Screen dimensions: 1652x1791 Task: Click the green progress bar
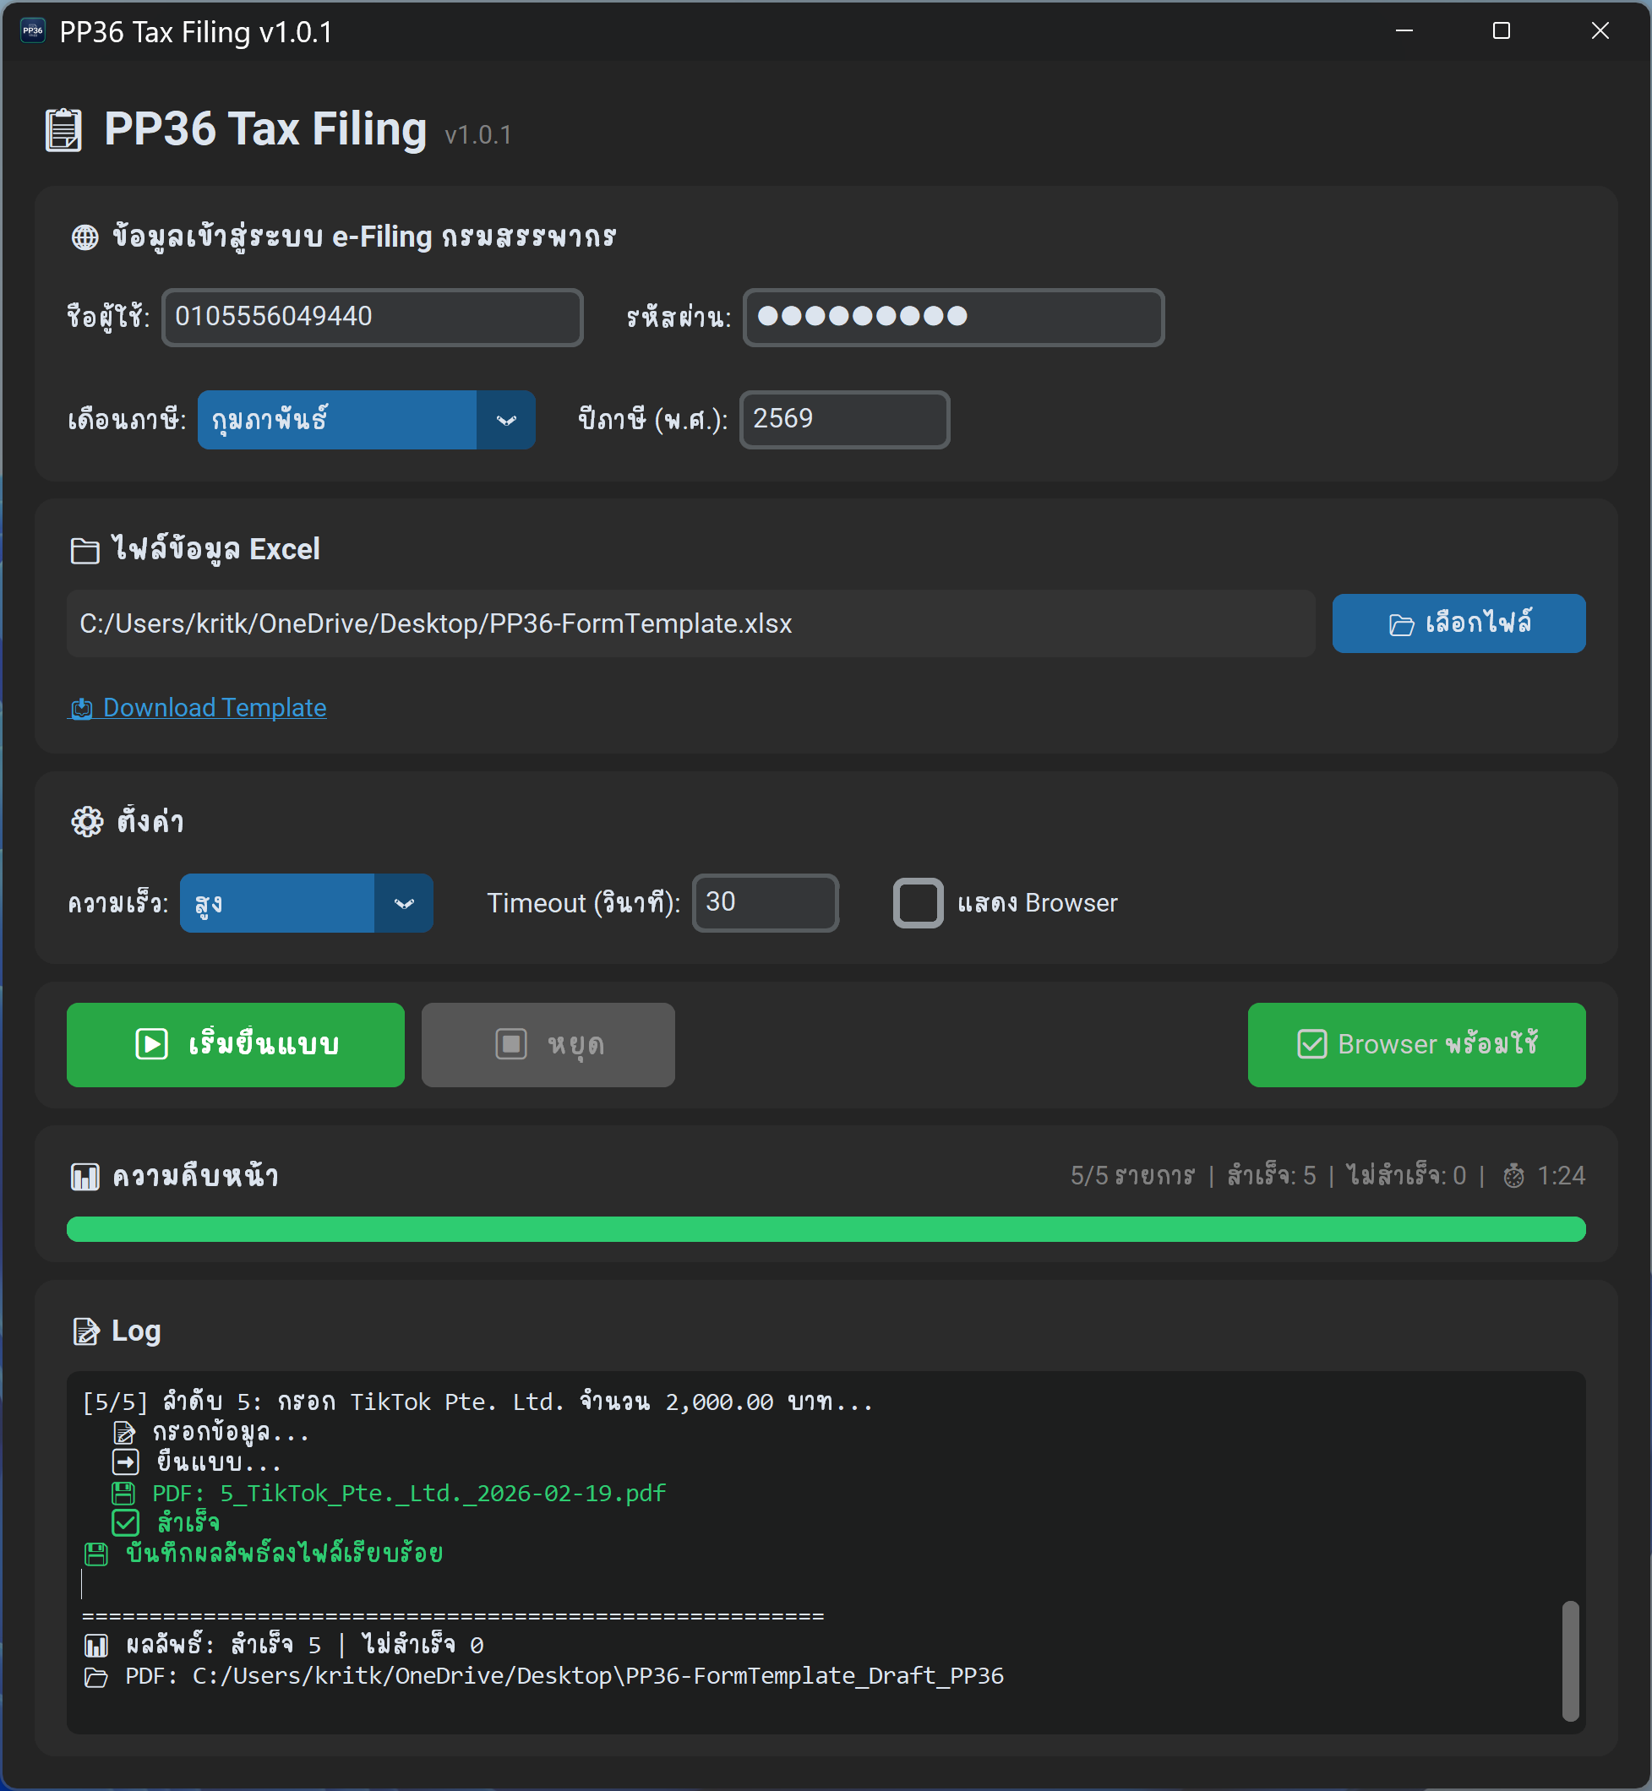pos(825,1229)
